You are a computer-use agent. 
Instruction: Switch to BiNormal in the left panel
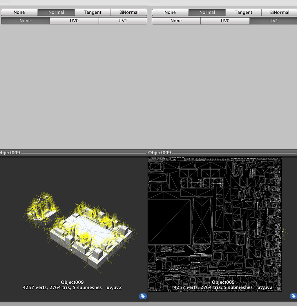pos(129,12)
